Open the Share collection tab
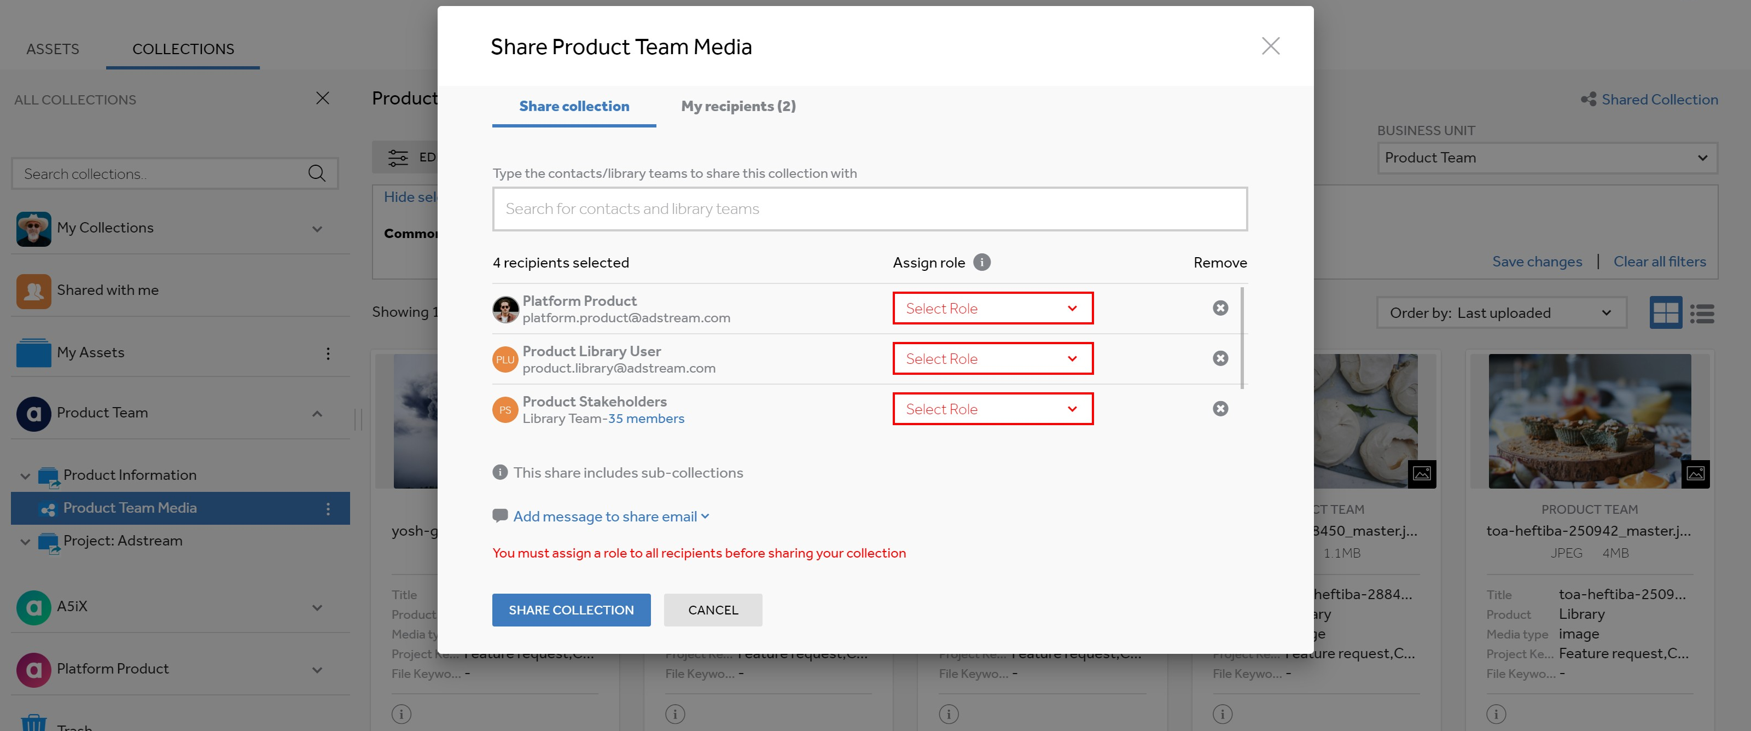Image resolution: width=1751 pixels, height=731 pixels. tap(574, 106)
